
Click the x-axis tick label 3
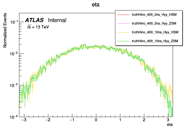(168, 120)
